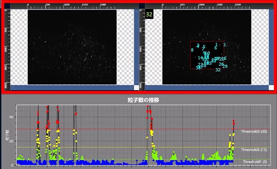Select the red dashed detection region box
This screenshot has width=277, height=169.
(x=207, y=55)
